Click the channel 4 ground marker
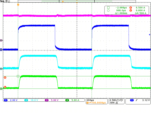 pos(1,89)
